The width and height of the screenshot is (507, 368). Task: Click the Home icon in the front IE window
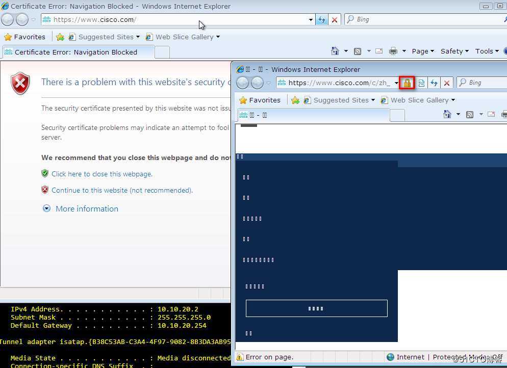tap(447, 114)
